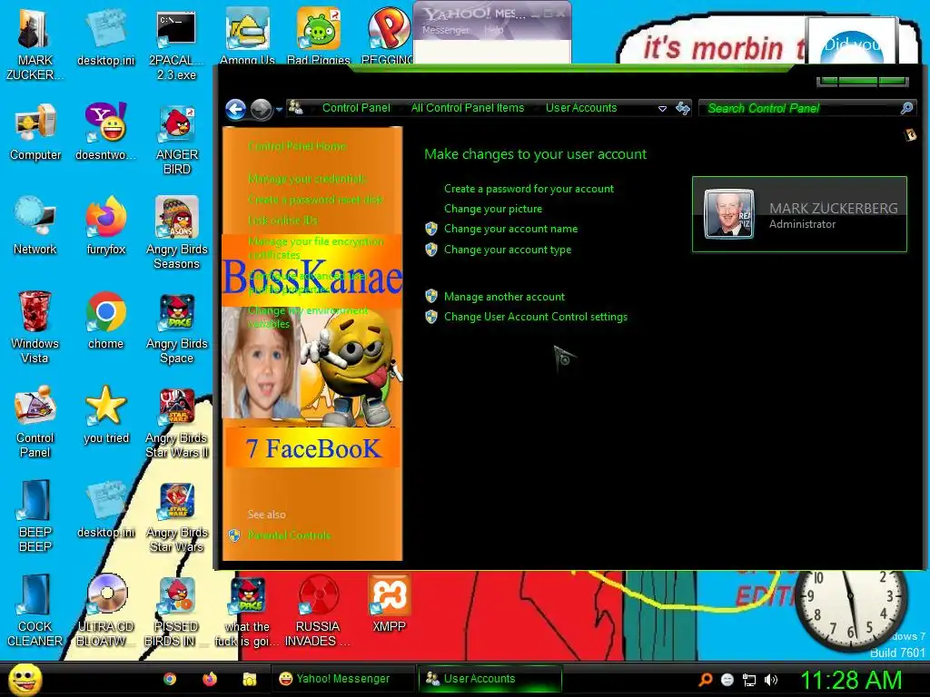Open the 2PACAL 2.3.exe desktop shortcut
930x697 pixels.
pos(176,44)
